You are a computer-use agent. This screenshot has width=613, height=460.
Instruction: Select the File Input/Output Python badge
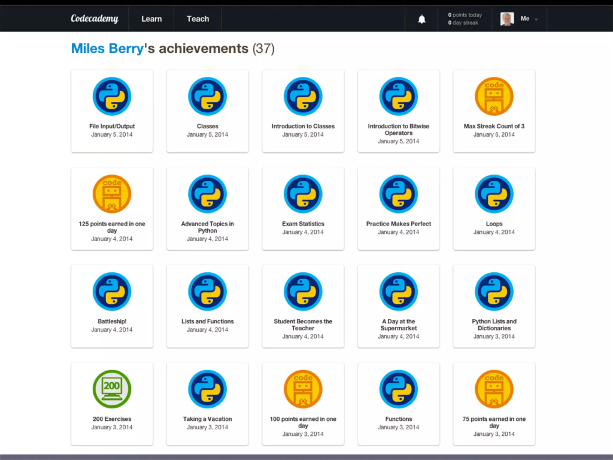112,96
